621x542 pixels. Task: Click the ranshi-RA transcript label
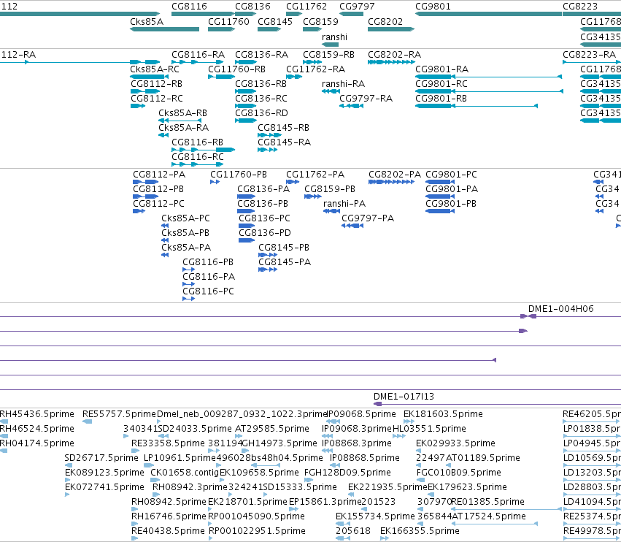coord(343,84)
